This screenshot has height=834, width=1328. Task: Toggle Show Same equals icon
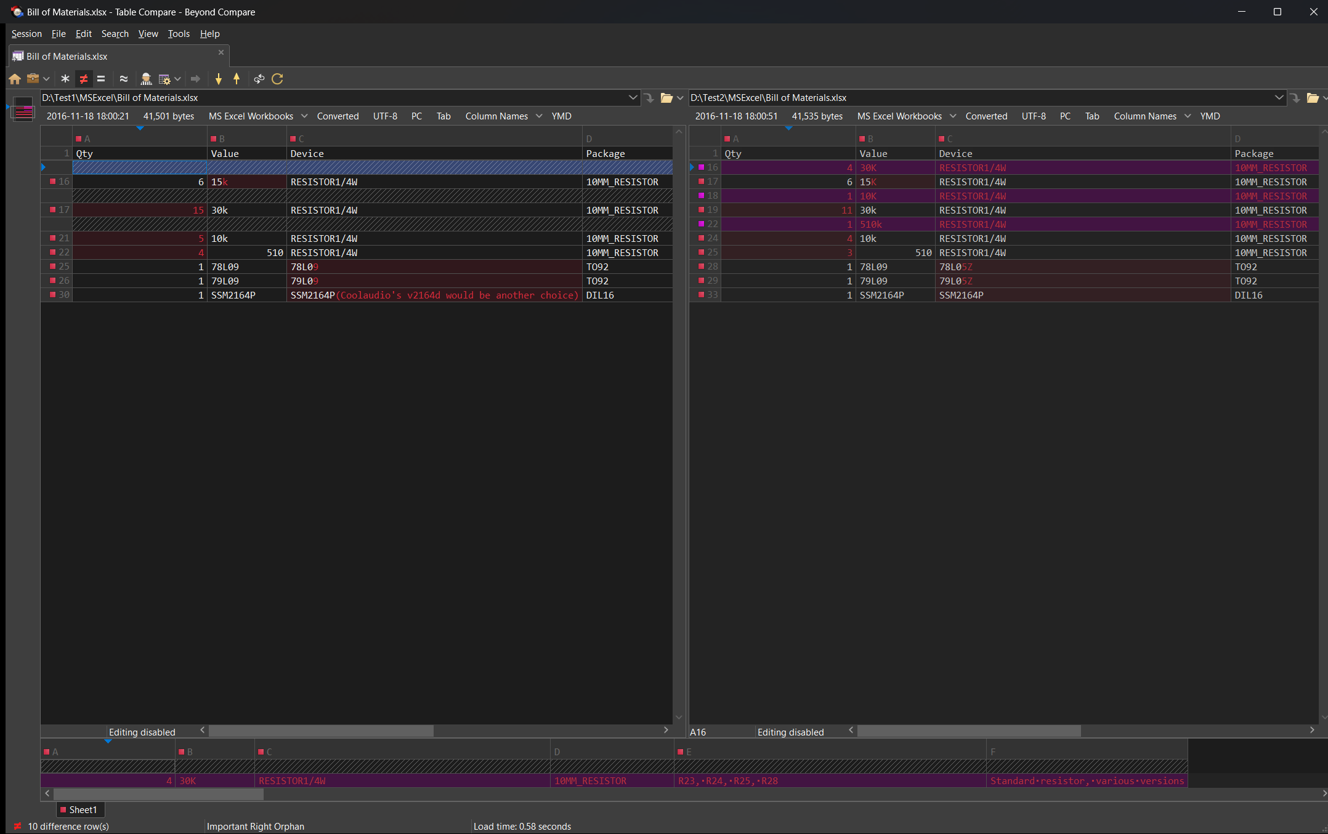tap(101, 79)
